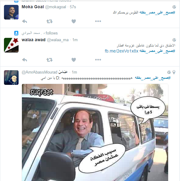
Task: Reply to Moka Goal's tweet
Action: coord(25,21)
